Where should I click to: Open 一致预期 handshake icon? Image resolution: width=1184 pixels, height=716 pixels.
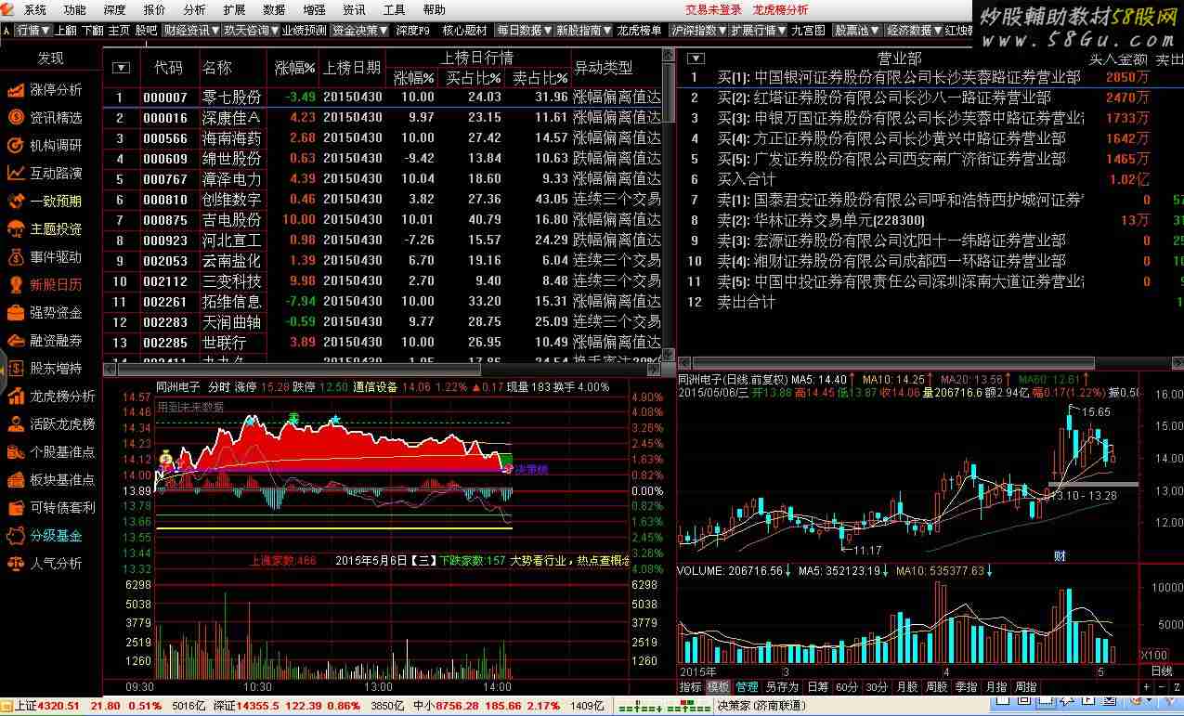click(x=15, y=202)
